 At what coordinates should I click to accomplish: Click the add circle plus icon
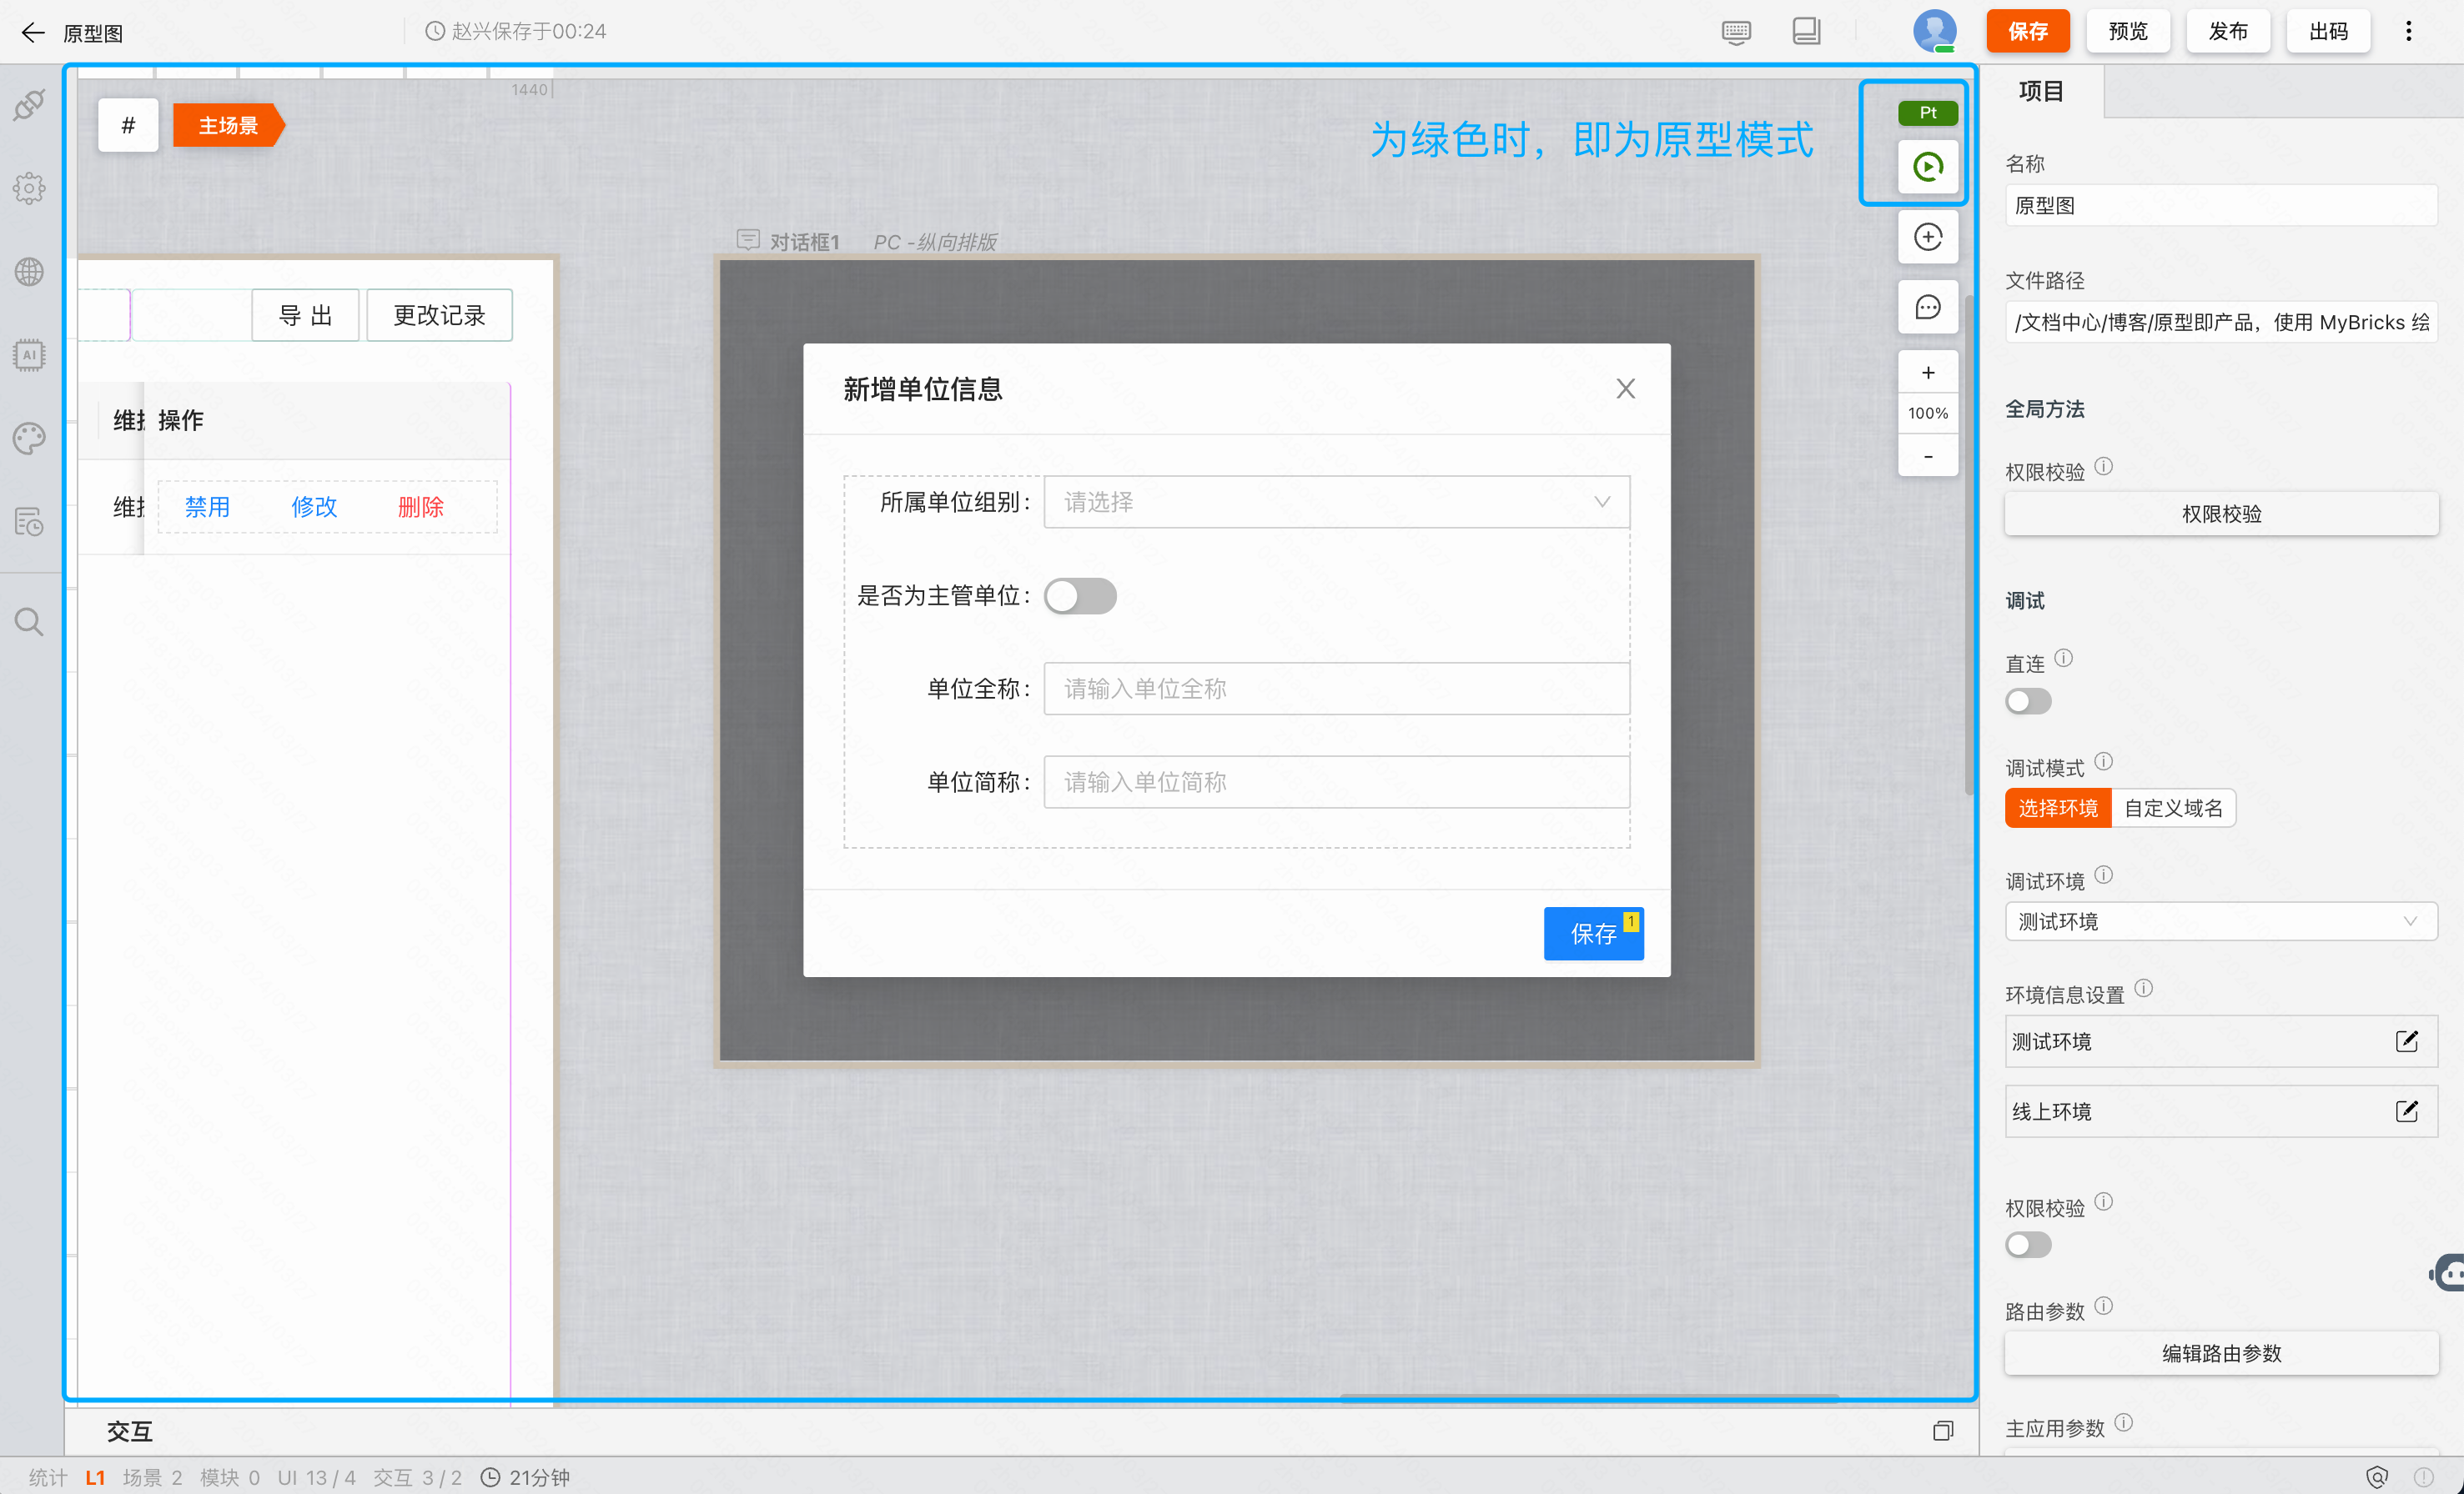1927,237
